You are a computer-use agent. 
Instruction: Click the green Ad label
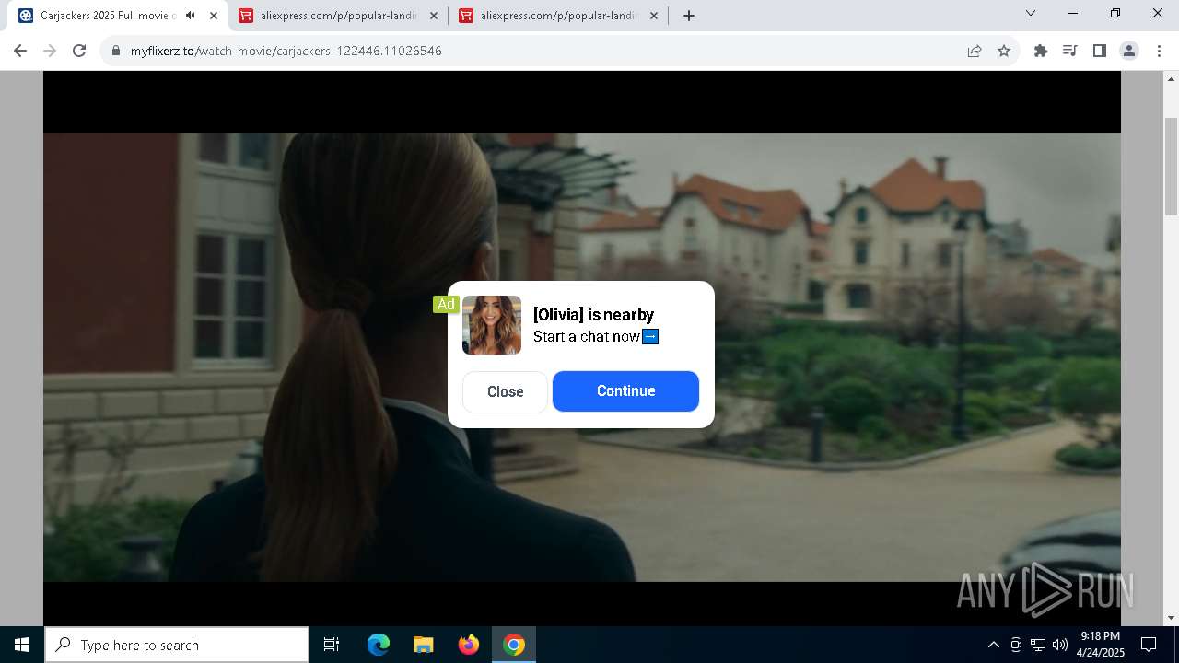pos(446,304)
